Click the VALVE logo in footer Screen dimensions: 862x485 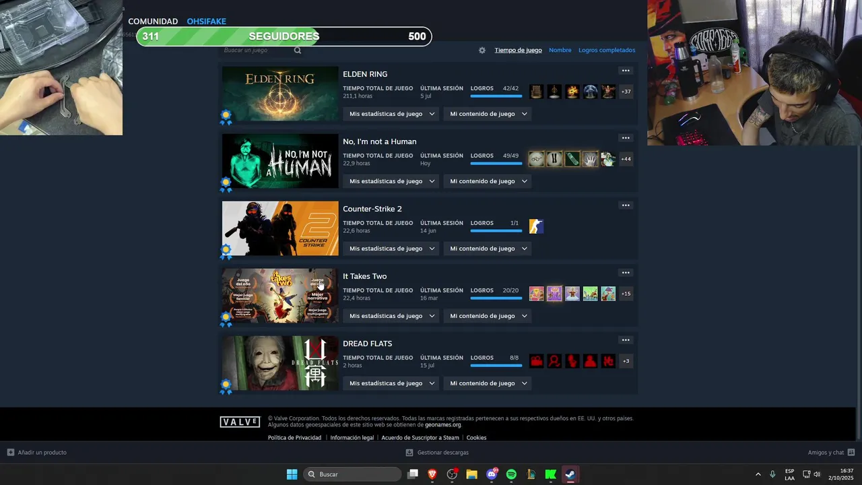tap(240, 422)
